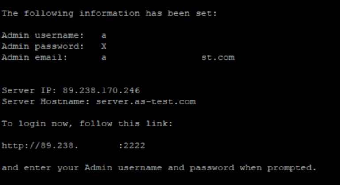
Task: Click the Admin username label
Action: coord(42,35)
